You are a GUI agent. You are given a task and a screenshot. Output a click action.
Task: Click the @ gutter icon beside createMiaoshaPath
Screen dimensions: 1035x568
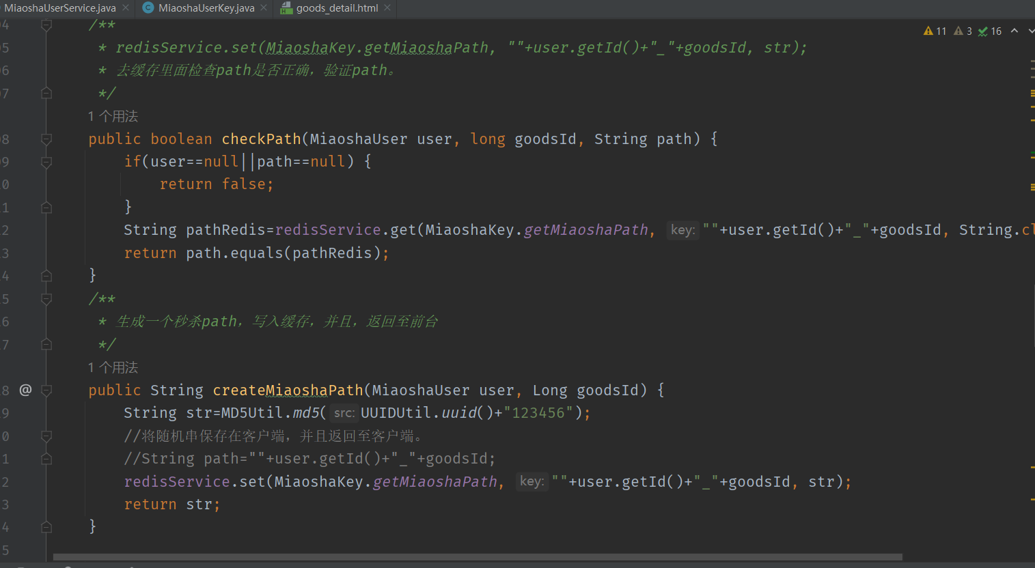[x=25, y=390]
